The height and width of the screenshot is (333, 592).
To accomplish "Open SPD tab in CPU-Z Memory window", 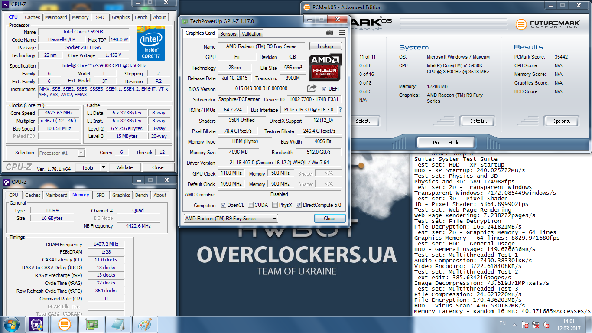I will pos(101,195).
